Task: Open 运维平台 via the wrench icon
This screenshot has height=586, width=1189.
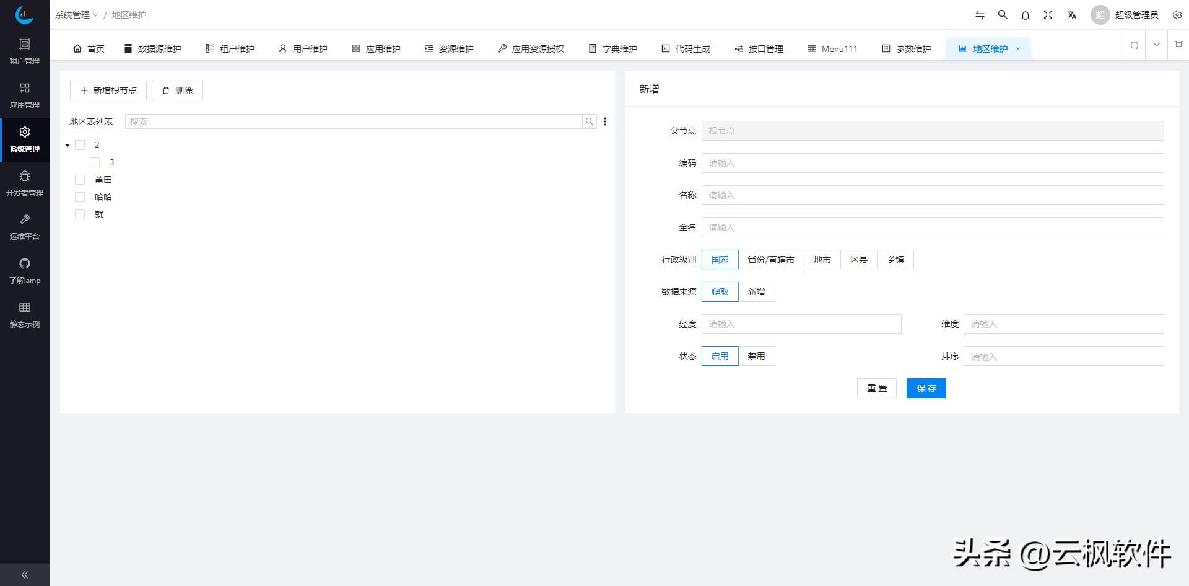Action: click(x=25, y=219)
